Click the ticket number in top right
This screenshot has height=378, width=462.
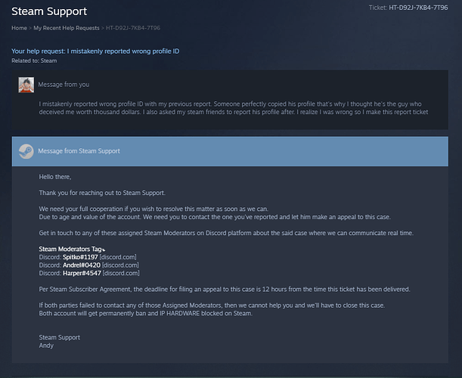click(418, 8)
